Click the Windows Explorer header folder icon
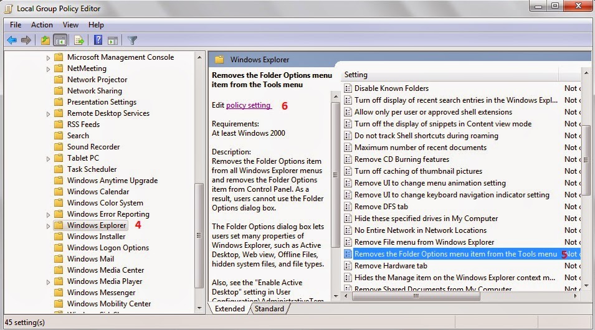Viewport: 595px width, 330px height. [219, 60]
